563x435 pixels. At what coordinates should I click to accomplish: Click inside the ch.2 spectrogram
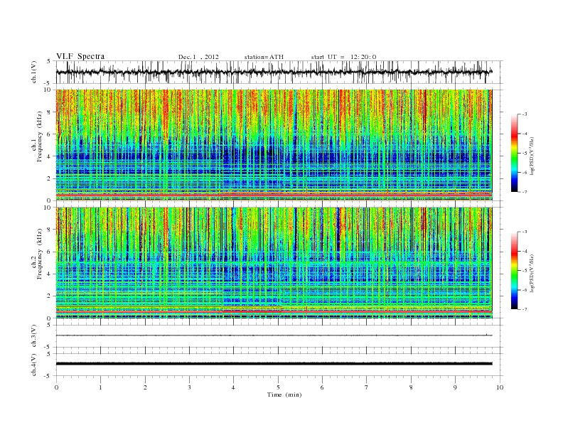(x=274, y=263)
